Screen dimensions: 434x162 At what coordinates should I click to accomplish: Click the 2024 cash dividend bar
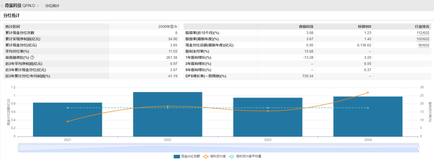tap(368, 116)
